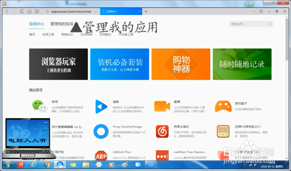Click the 直播 camera icon
The image size is (291, 171).
[x=162, y=107]
